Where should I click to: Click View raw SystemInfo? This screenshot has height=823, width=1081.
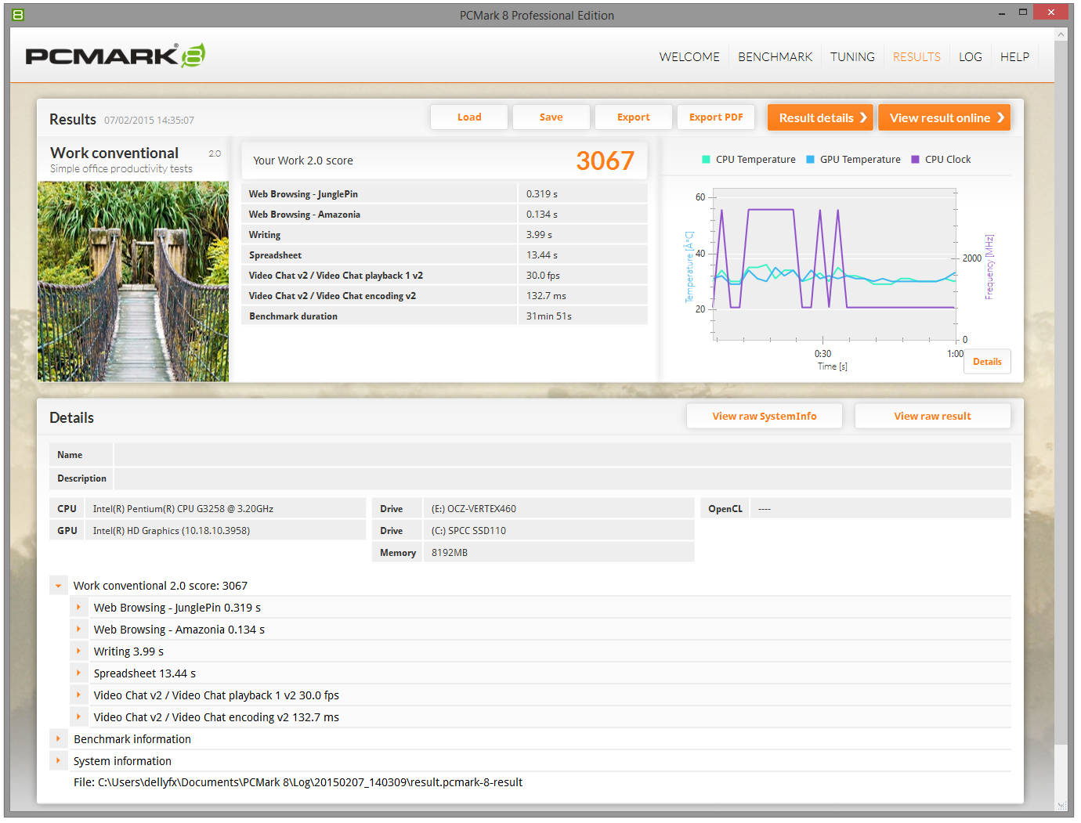coord(765,417)
